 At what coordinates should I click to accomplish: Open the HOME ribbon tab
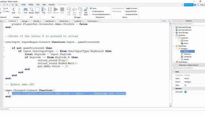[x=23, y=5]
